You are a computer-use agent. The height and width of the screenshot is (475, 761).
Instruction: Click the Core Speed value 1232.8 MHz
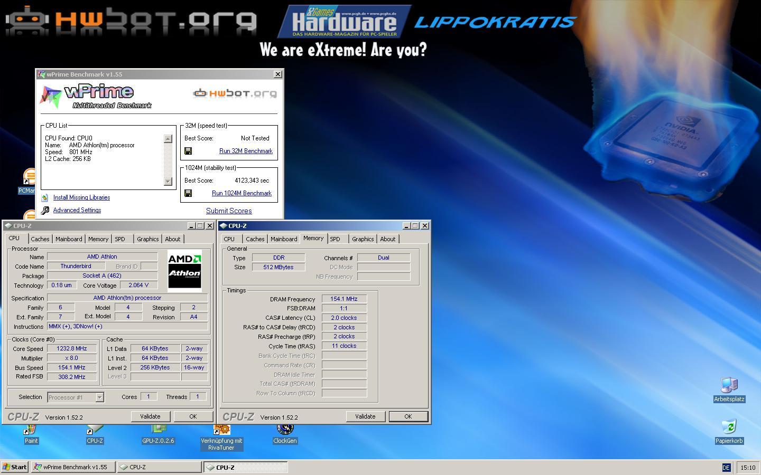point(72,349)
